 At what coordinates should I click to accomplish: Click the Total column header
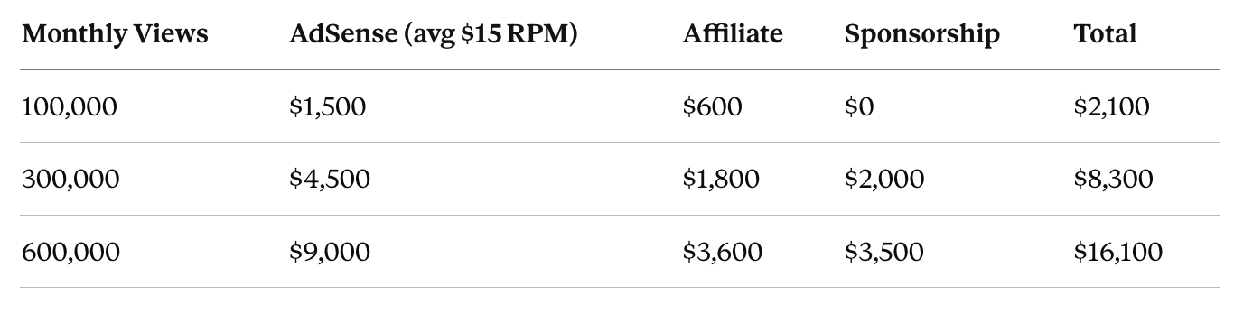[x=1105, y=34]
